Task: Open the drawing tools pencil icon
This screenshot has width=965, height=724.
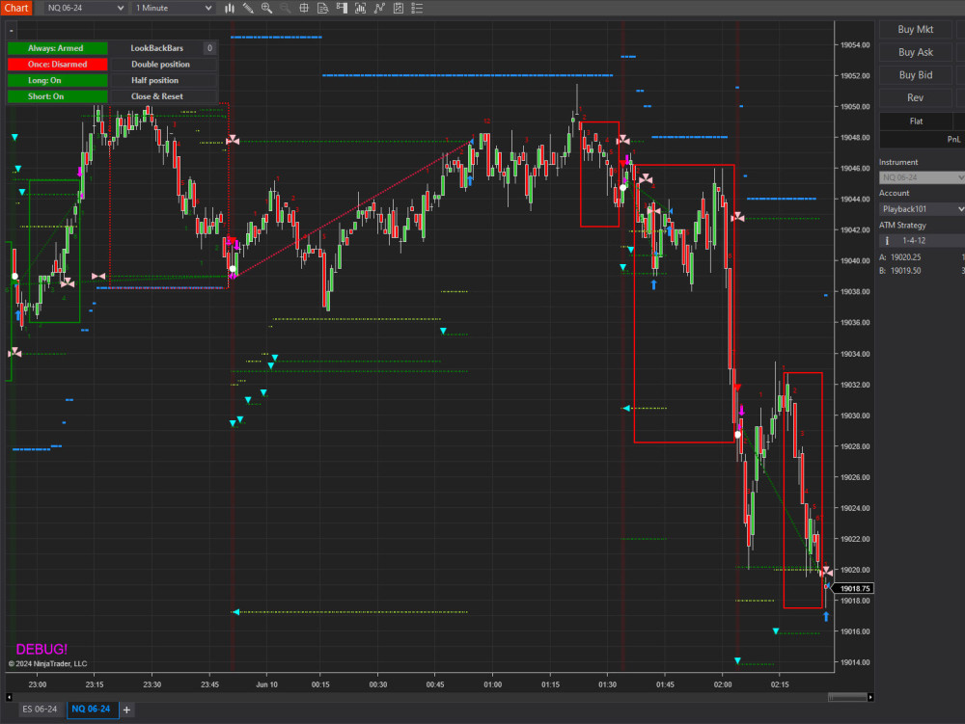Action: click(248, 8)
